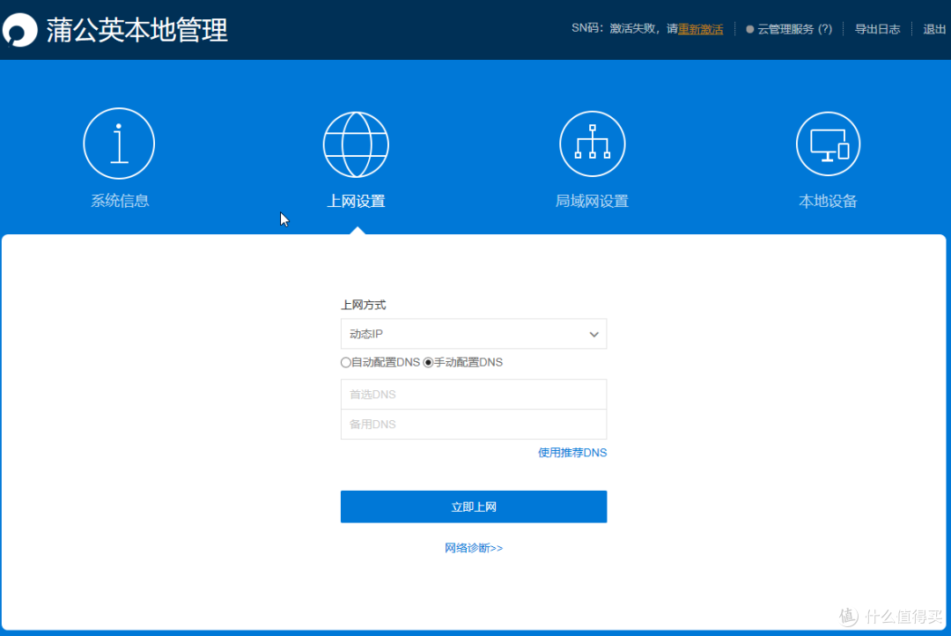951x636 pixels.
Task: Click the 蒲公英 logo icon
Action: pos(20,30)
